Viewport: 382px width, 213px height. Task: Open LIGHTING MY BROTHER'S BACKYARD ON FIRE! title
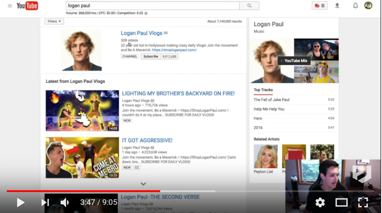coord(178,93)
